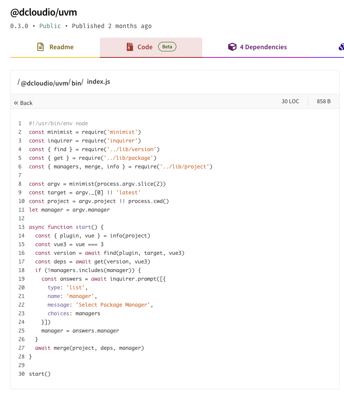344x396 pixels.
Task: Click the 858 B file size label
Action: pyautogui.click(x=323, y=101)
